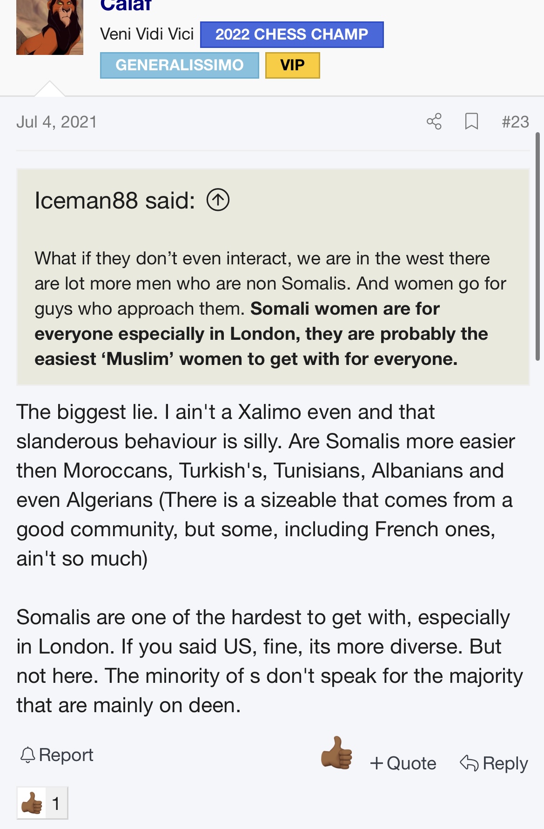This screenshot has width=544, height=829.
Task: Click the bell icon beside Report
Action: point(28,755)
